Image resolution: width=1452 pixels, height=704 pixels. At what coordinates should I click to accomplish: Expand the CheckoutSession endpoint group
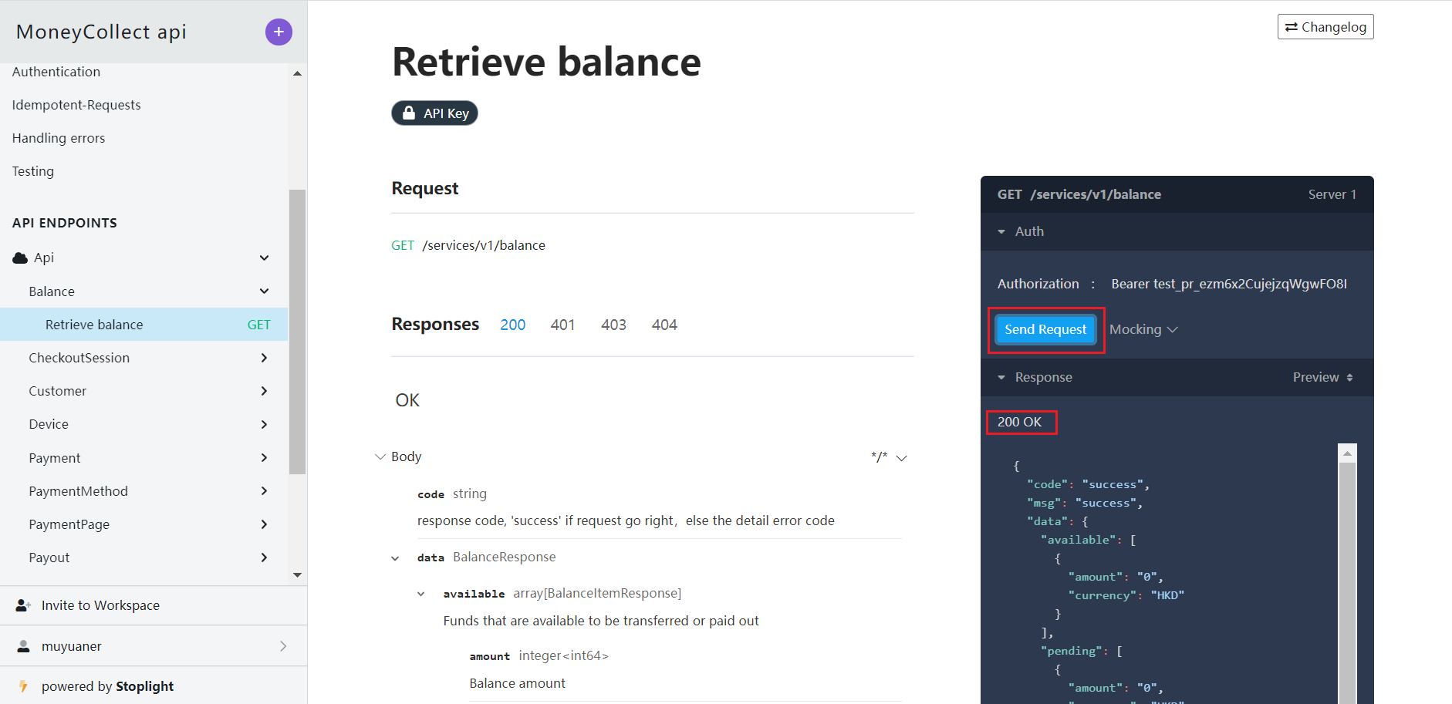click(264, 358)
